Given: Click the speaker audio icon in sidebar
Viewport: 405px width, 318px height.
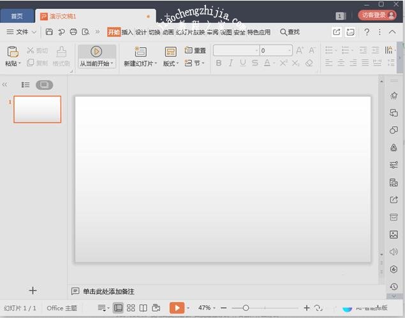Looking at the screenshot, I should 394,252.
